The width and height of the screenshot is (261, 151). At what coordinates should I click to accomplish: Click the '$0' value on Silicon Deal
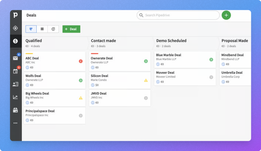pyautogui.click(x=97, y=85)
